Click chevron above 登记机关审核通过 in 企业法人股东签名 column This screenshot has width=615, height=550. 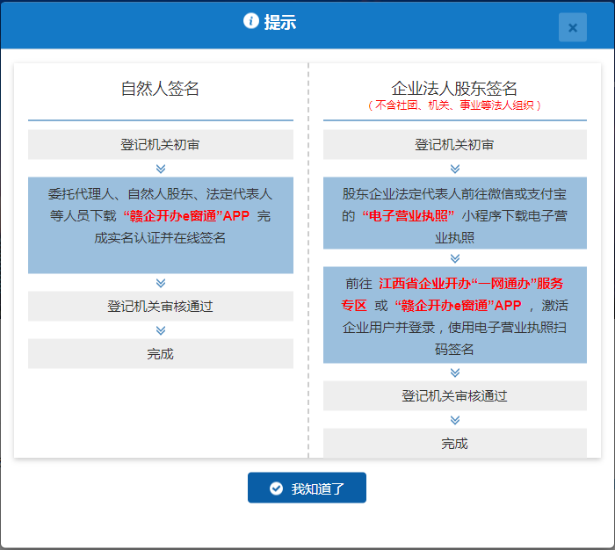455,373
